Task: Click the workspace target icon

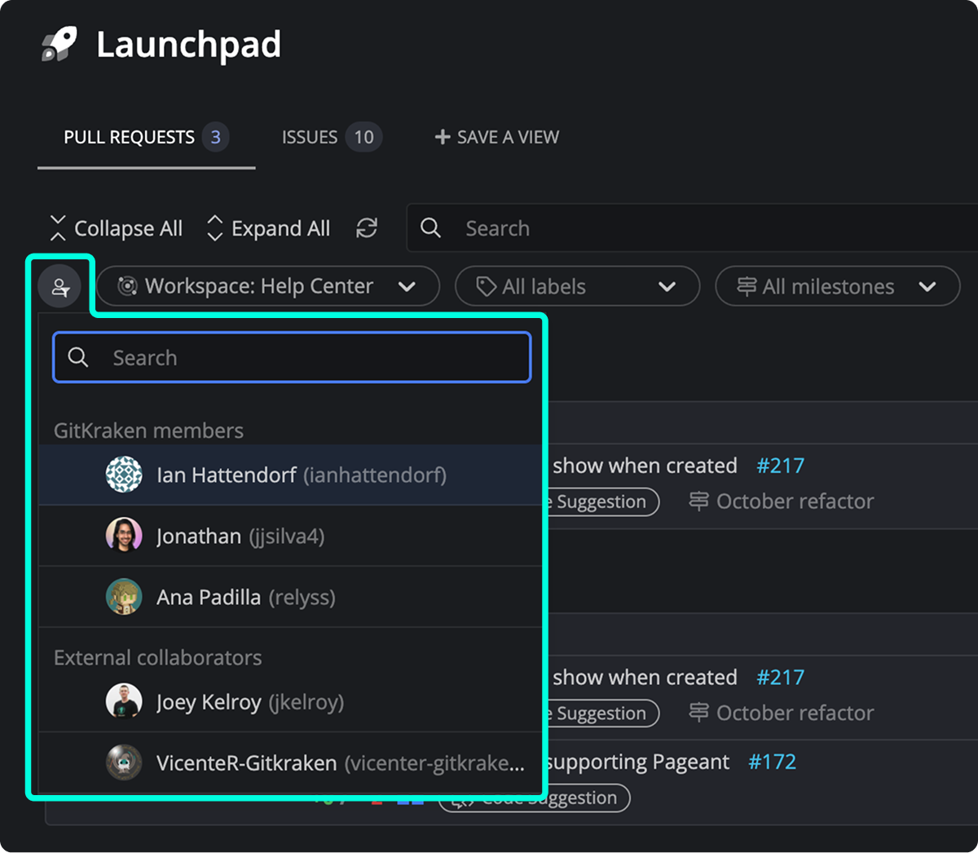Action: [x=128, y=286]
